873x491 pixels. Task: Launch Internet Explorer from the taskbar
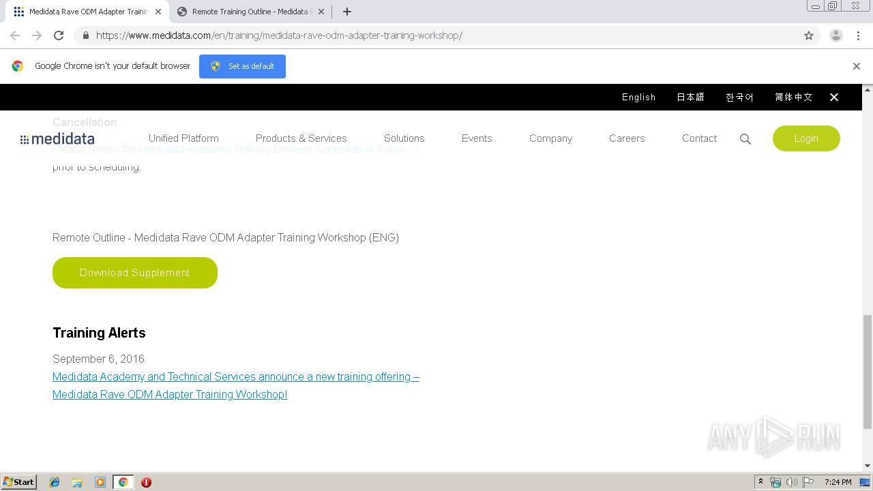click(55, 482)
